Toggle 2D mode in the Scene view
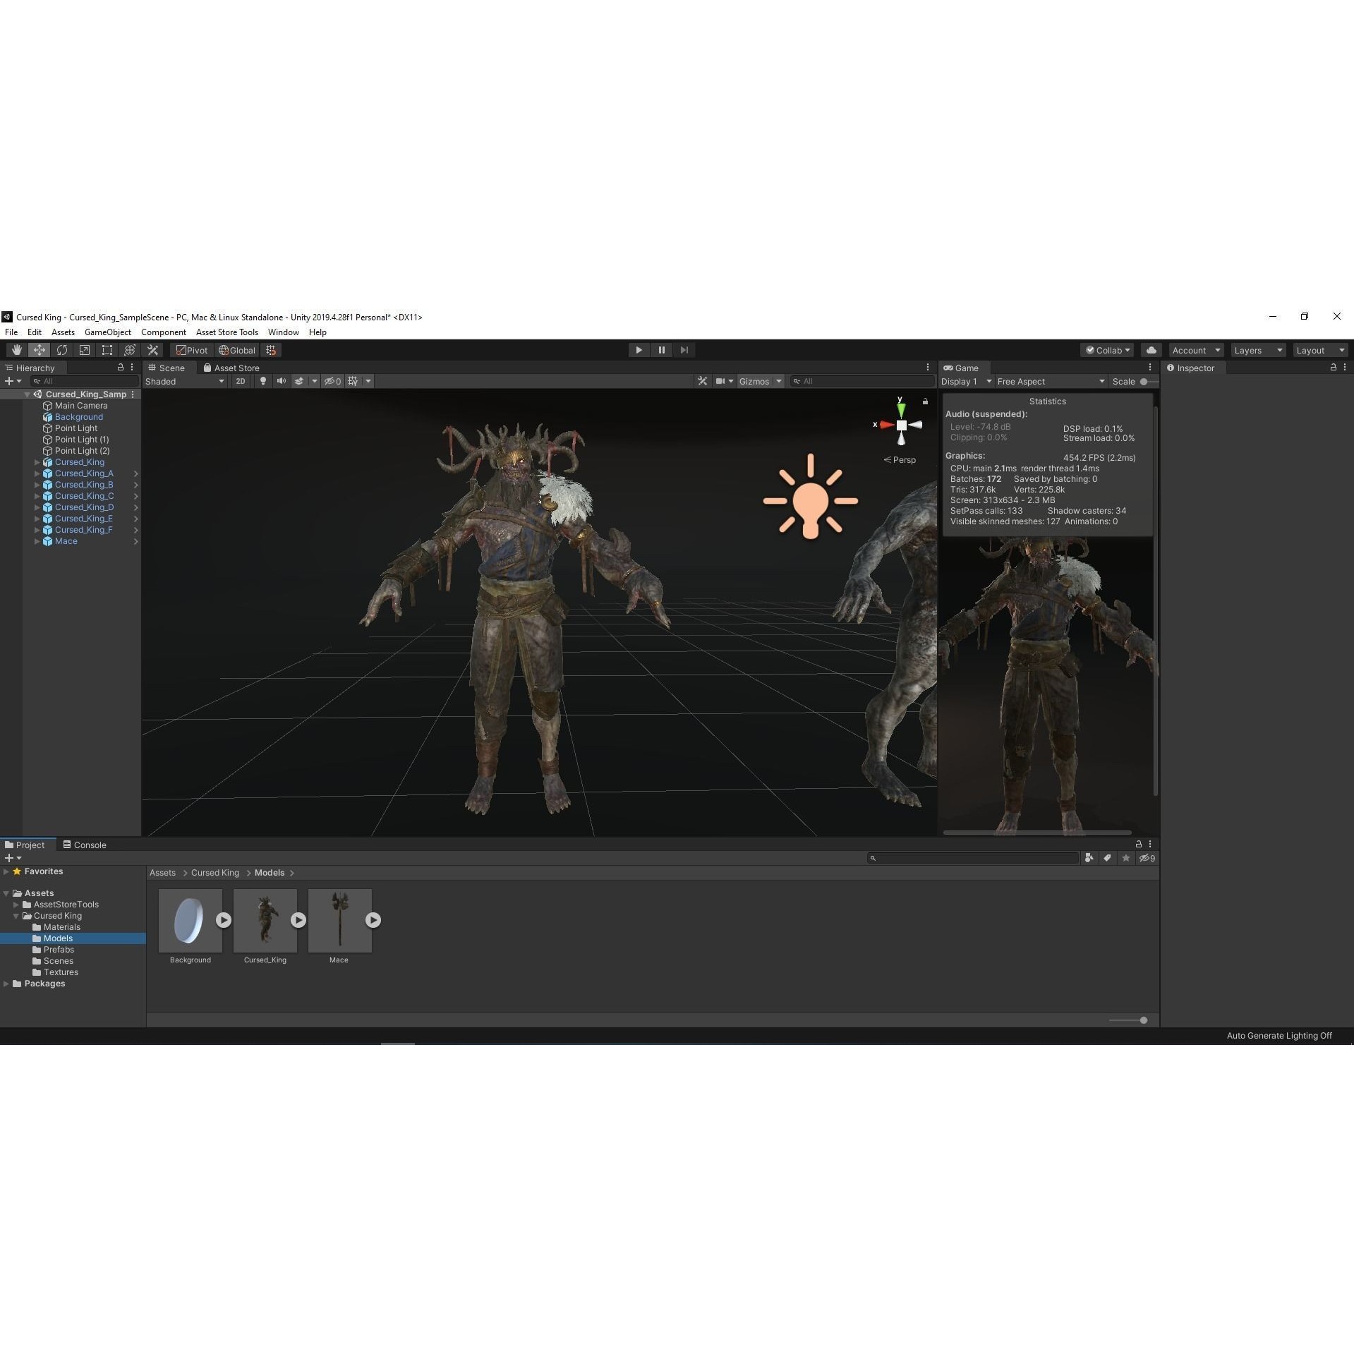Viewport: 1354px width, 1354px height. (x=241, y=381)
